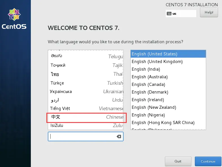
Task: Click the CentOS logo
Action: 14,19
